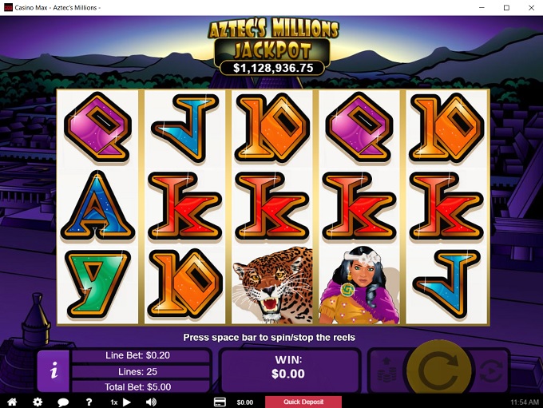Go to the casino lobby home icon
Image resolution: width=543 pixels, height=408 pixels.
click(x=12, y=402)
